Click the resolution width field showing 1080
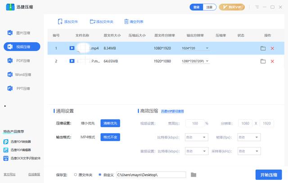Image resolution: width=288 pixels, height=183 pixels. pos(245,123)
